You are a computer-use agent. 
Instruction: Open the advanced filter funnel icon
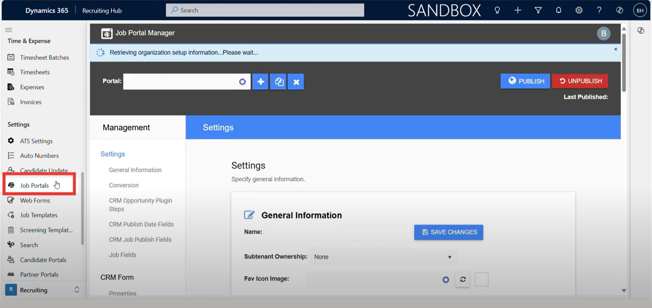[538, 10]
